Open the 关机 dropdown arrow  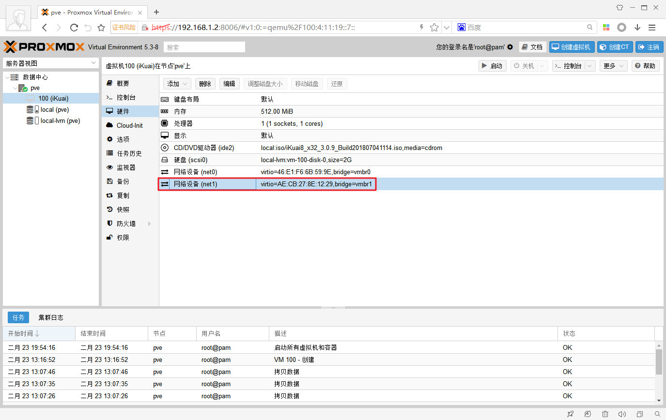click(542, 66)
